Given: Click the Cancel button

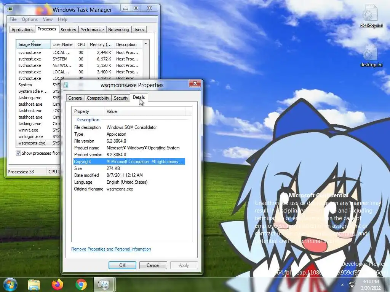Looking at the screenshot, I should (153, 265).
